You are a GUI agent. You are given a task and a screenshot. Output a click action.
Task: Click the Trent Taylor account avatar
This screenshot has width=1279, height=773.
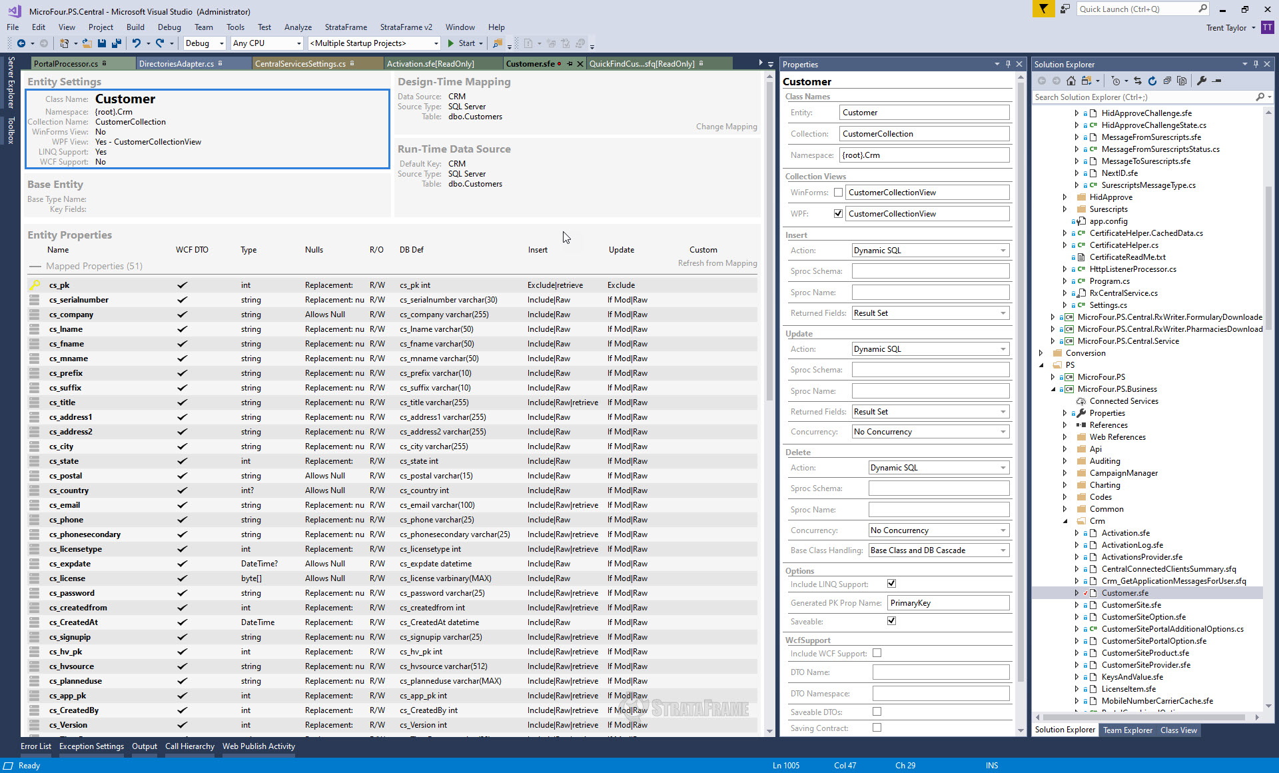[1267, 27]
